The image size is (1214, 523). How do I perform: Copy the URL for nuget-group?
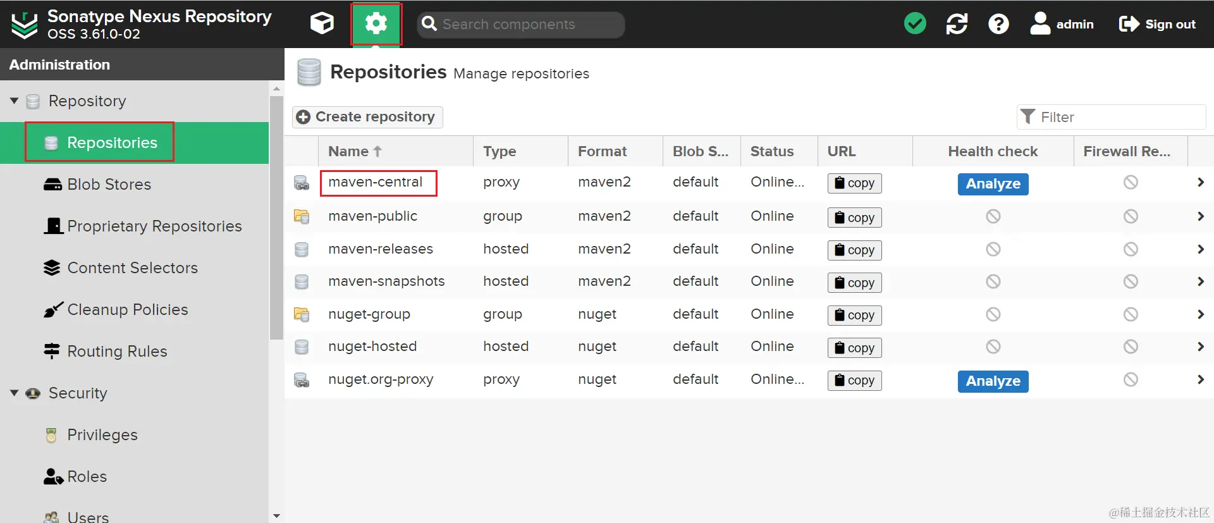(x=854, y=315)
